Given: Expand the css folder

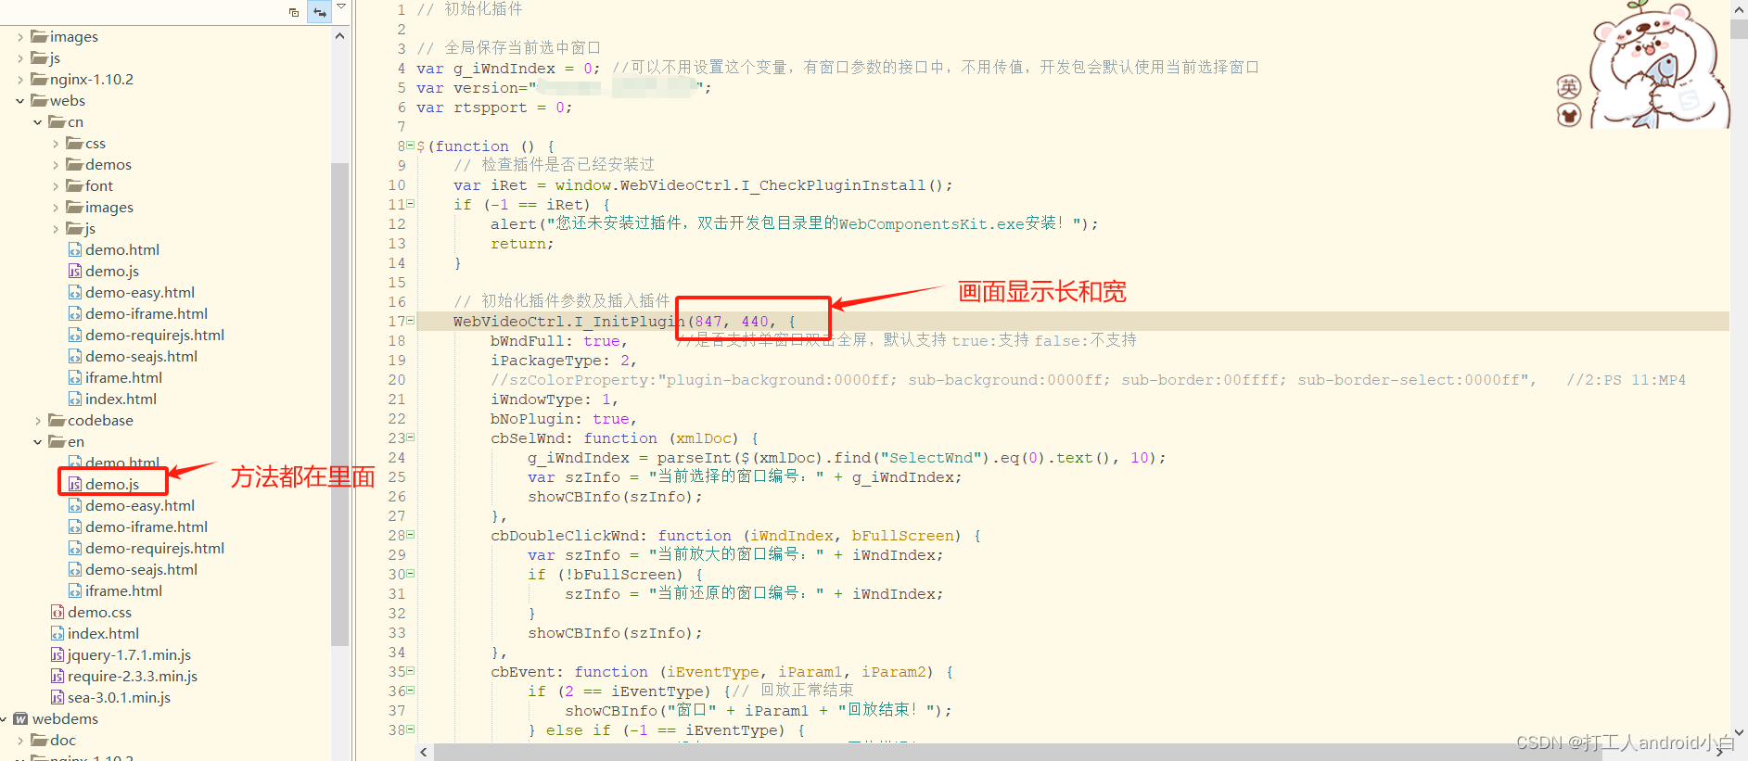Looking at the screenshot, I should pyautogui.click(x=56, y=144).
